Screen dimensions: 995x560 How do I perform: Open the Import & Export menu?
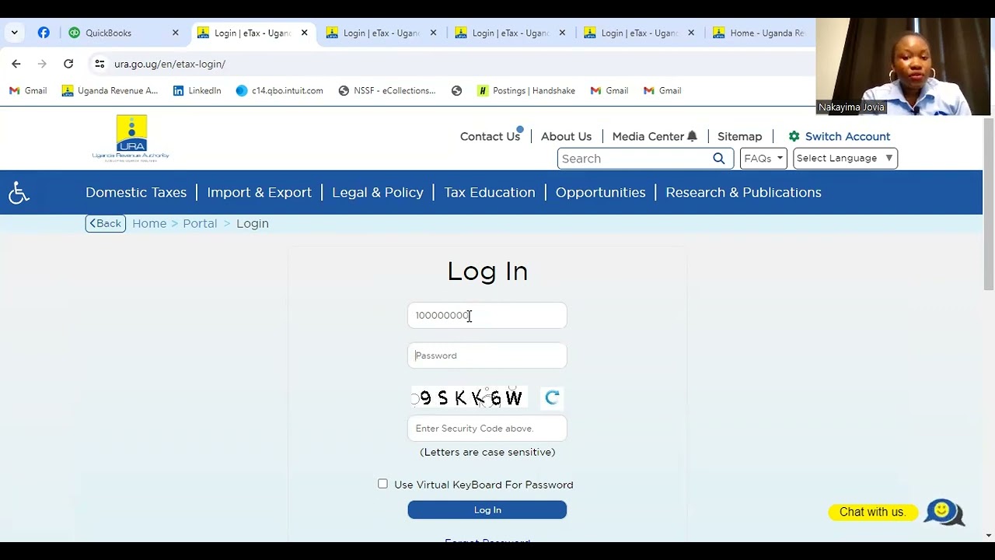259,192
